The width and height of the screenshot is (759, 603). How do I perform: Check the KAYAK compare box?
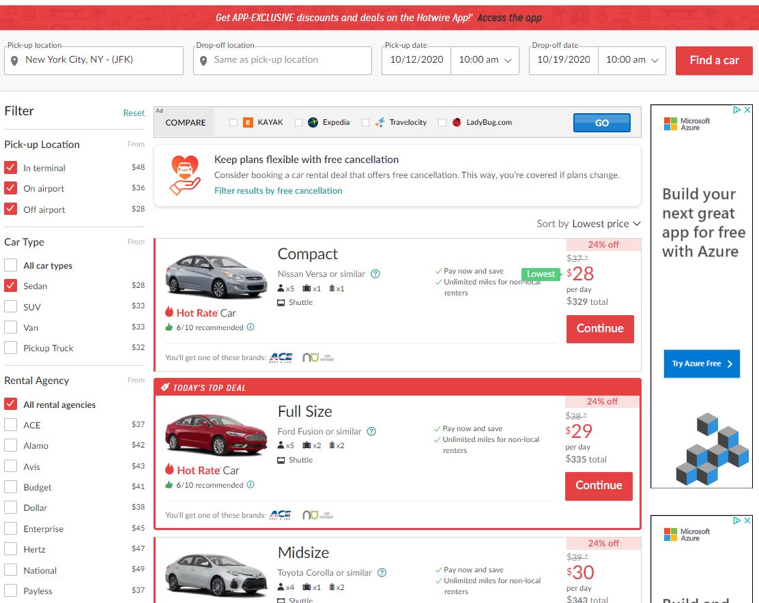click(x=233, y=122)
